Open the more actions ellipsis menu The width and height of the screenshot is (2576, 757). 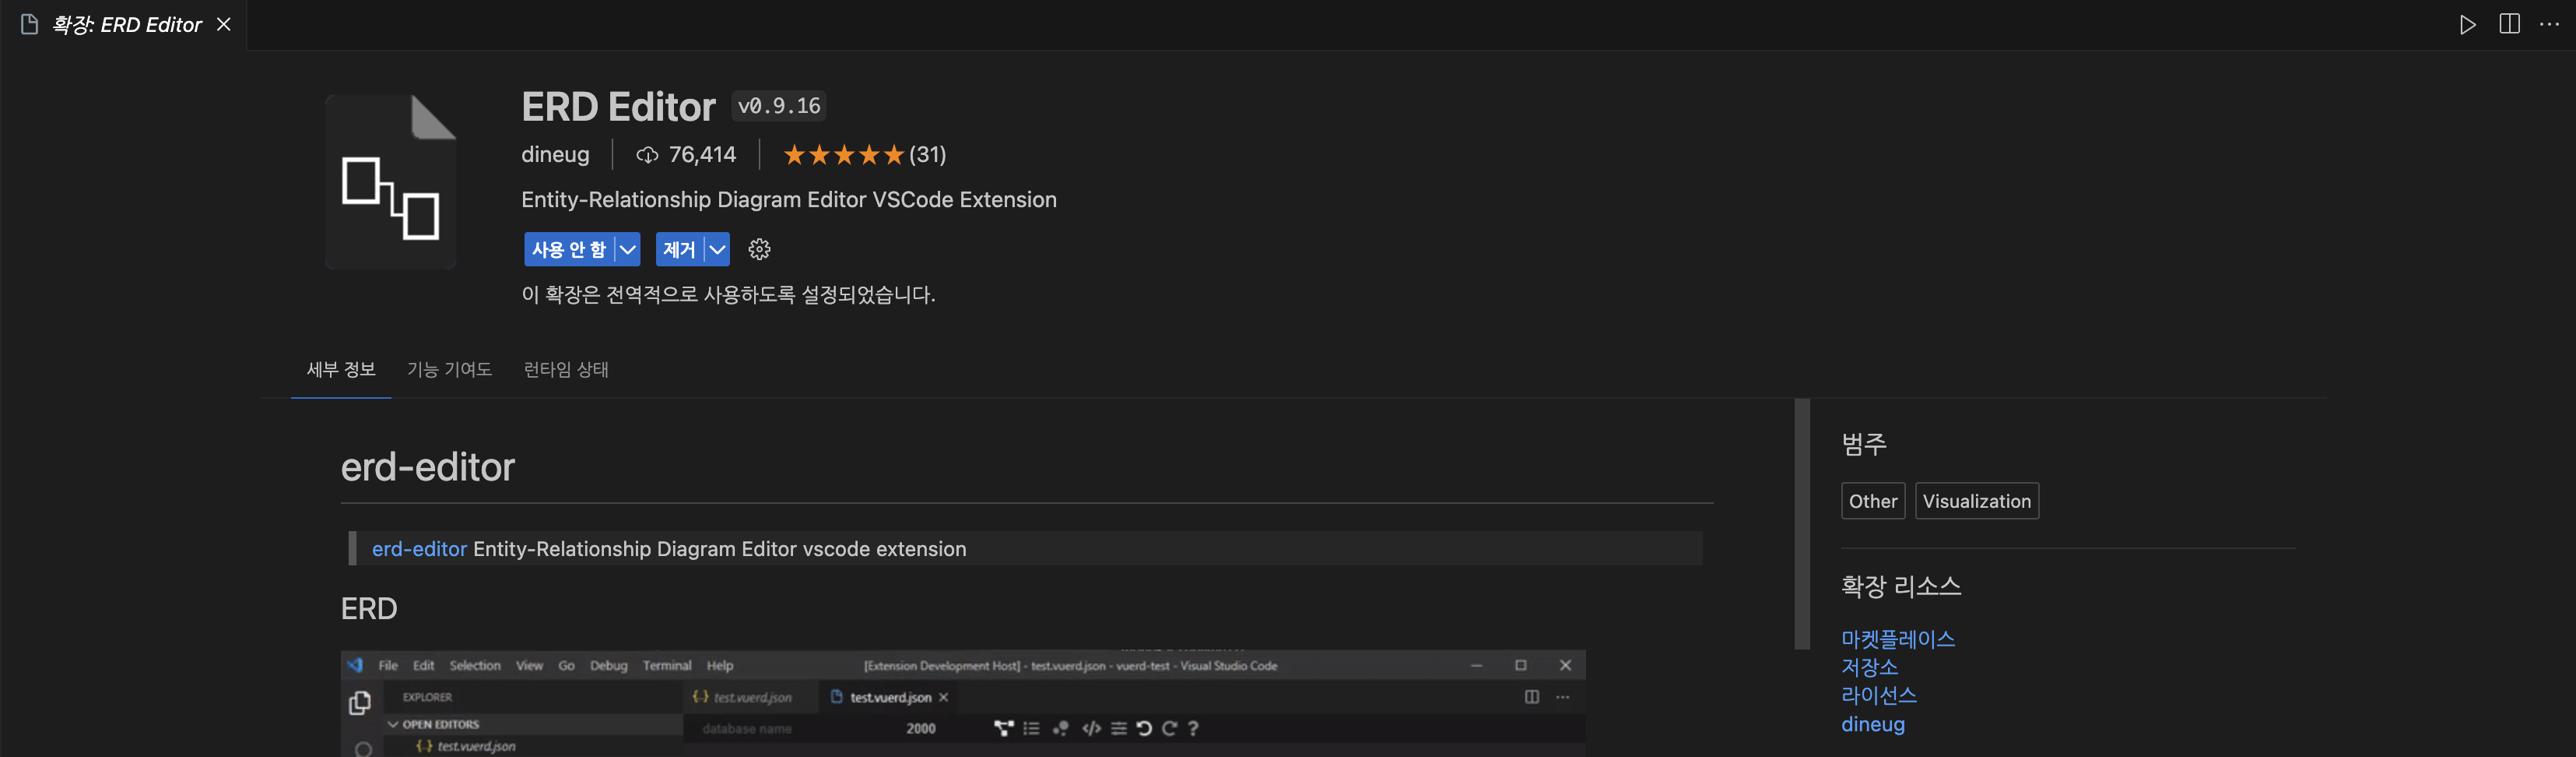(x=2549, y=24)
